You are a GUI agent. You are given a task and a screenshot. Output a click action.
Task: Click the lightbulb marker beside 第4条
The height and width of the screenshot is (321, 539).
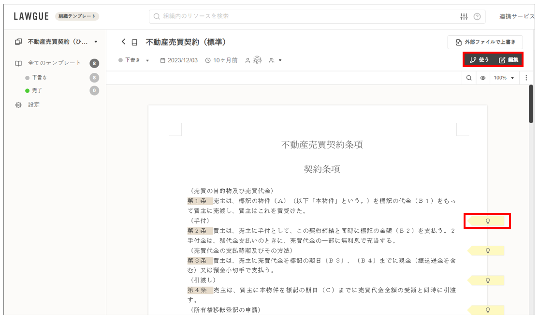coord(487,280)
